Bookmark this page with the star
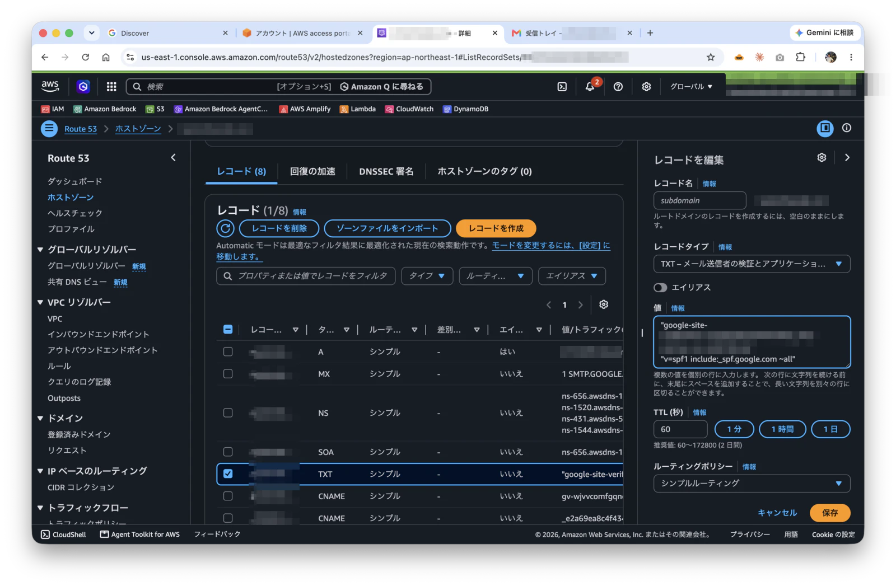The width and height of the screenshot is (896, 586). [711, 57]
